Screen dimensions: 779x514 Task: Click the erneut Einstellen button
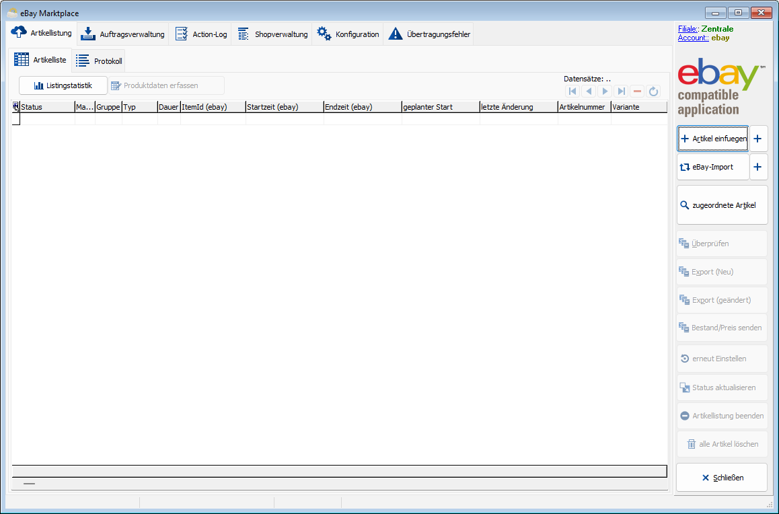pos(722,359)
